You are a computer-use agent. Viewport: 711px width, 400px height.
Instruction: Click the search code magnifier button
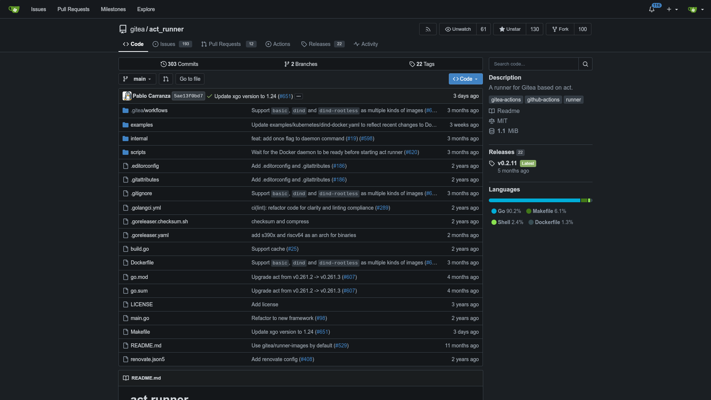pos(585,64)
